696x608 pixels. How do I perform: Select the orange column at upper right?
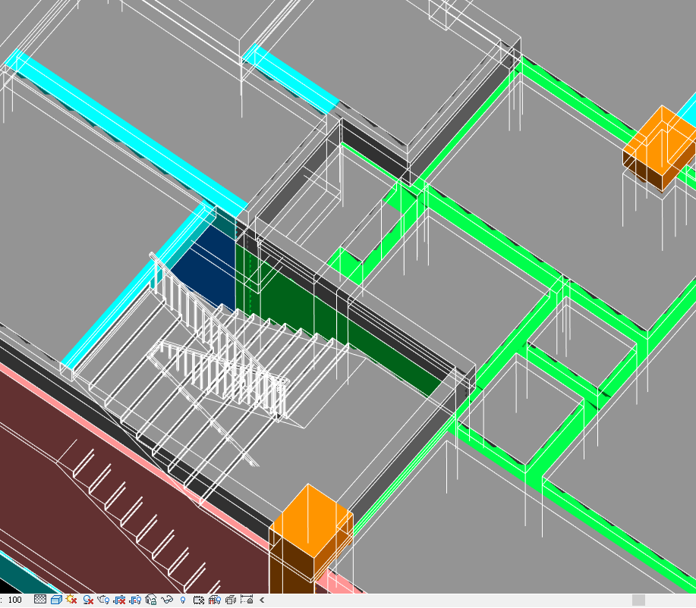coord(659,148)
